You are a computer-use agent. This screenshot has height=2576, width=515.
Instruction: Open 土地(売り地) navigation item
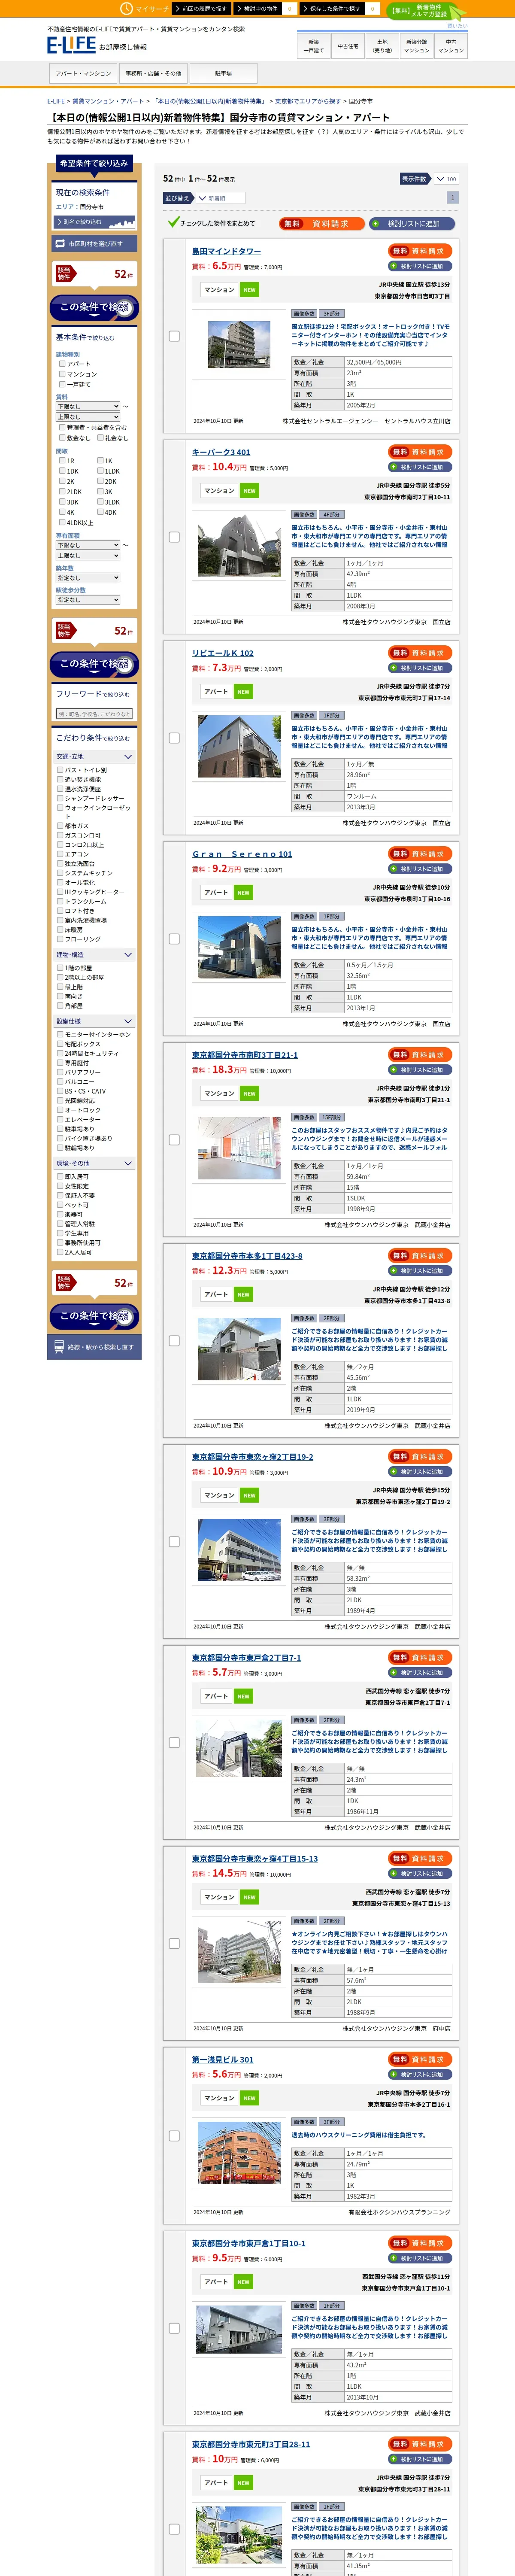(x=382, y=46)
